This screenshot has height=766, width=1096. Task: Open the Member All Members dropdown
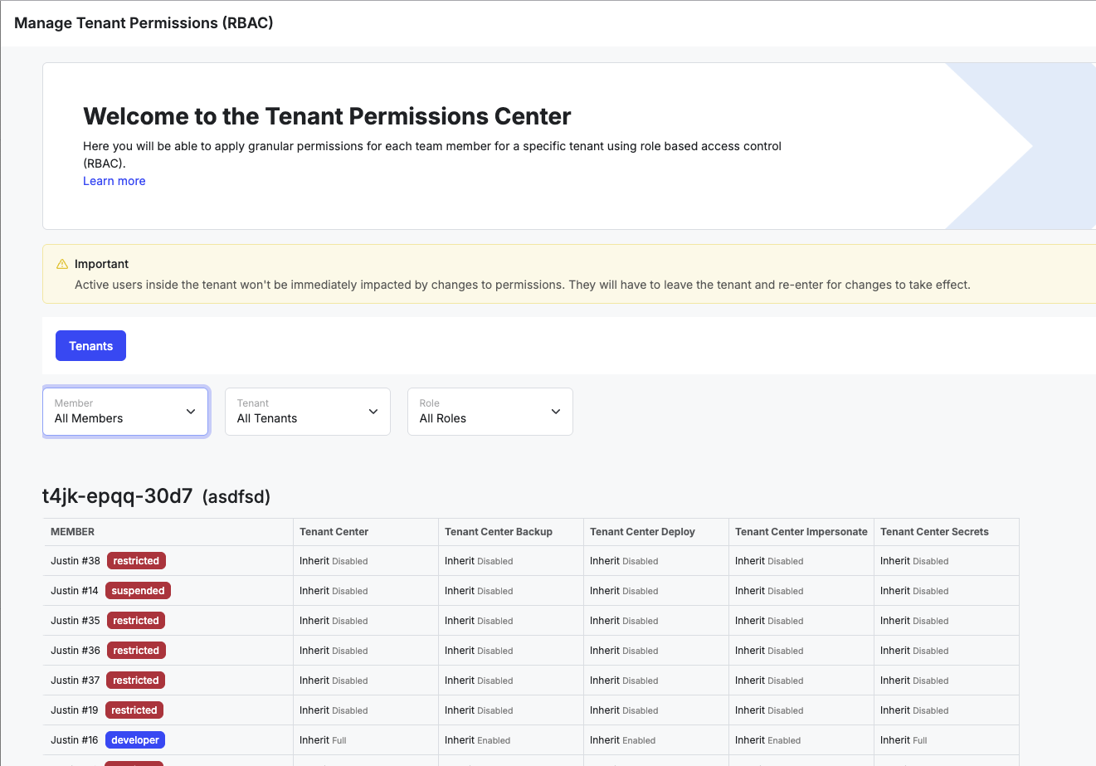125,412
